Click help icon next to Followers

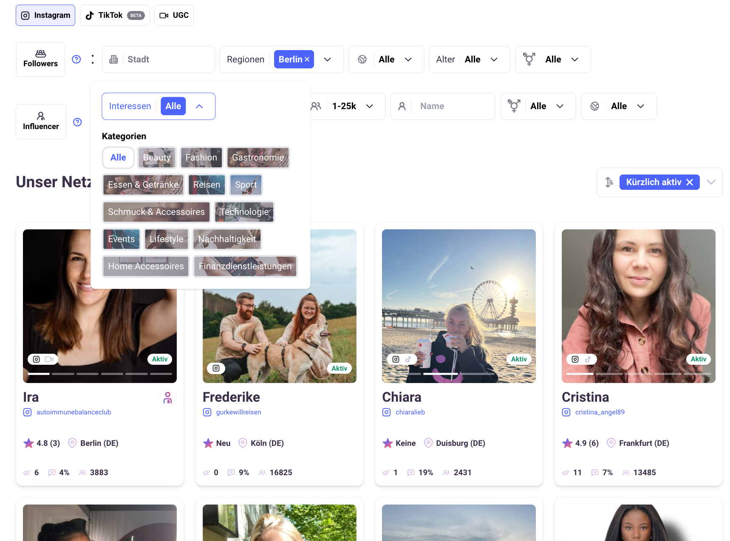(76, 59)
